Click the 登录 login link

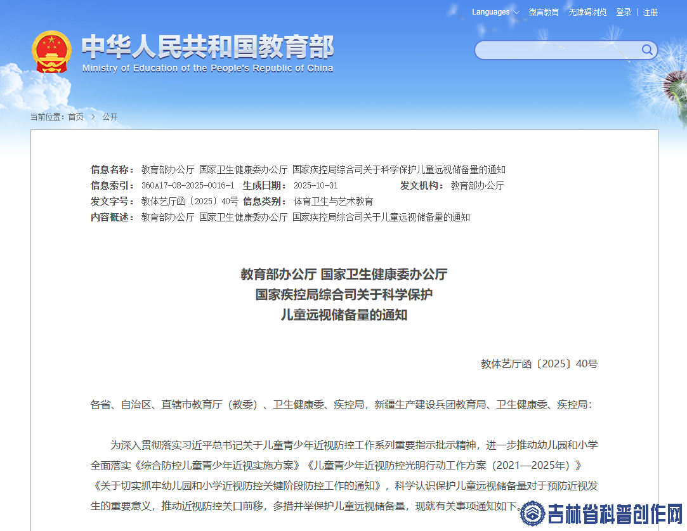click(624, 12)
